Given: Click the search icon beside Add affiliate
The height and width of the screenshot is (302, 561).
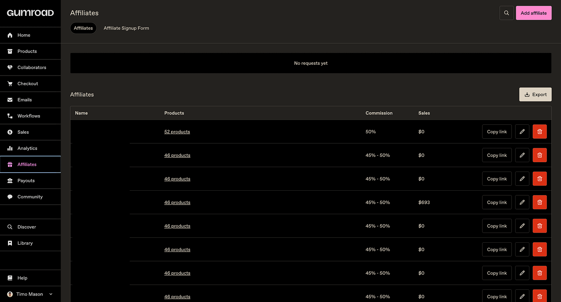Looking at the screenshot, I should coord(507,13).
